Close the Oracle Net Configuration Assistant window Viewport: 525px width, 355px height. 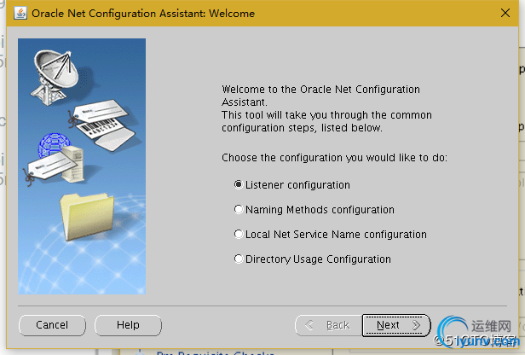pos(505,13)
